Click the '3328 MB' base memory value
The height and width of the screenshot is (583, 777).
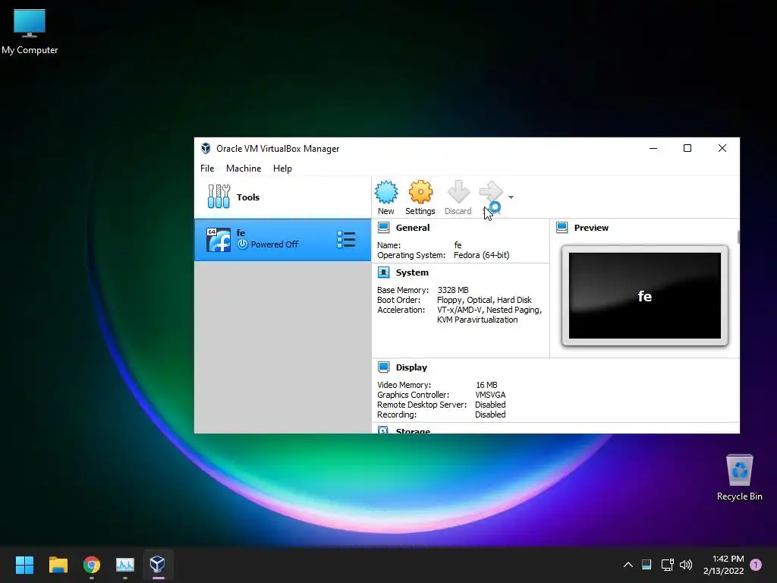(x=453, y=290)
